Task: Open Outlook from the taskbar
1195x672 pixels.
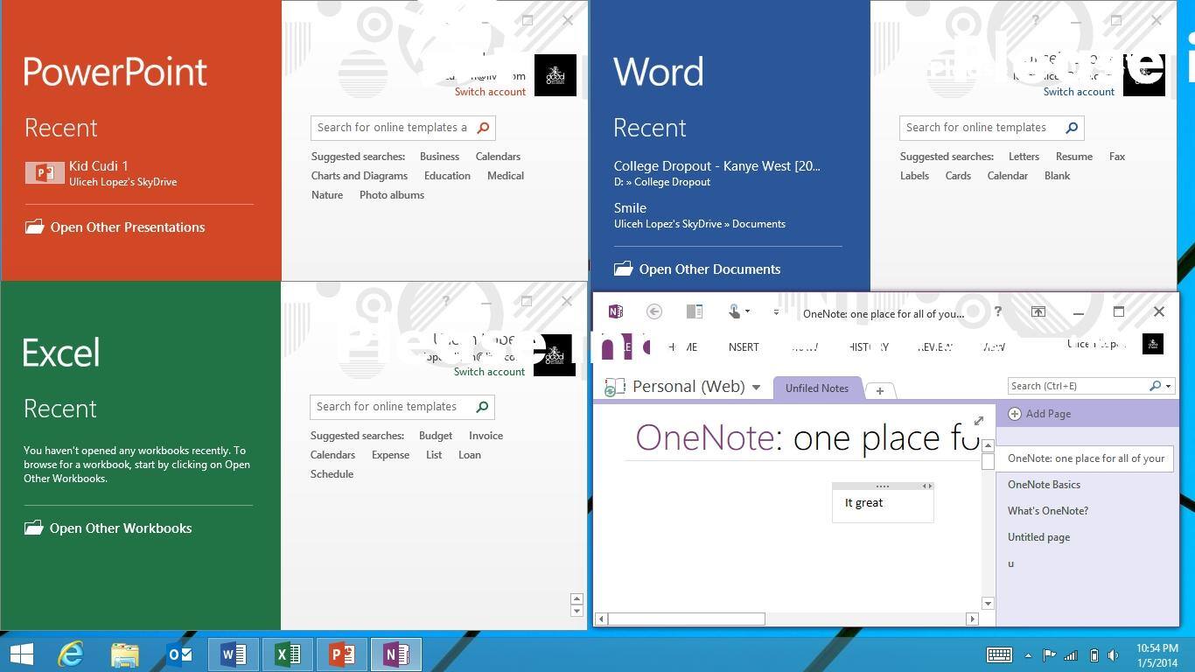Action: click(x=179, y=654)
